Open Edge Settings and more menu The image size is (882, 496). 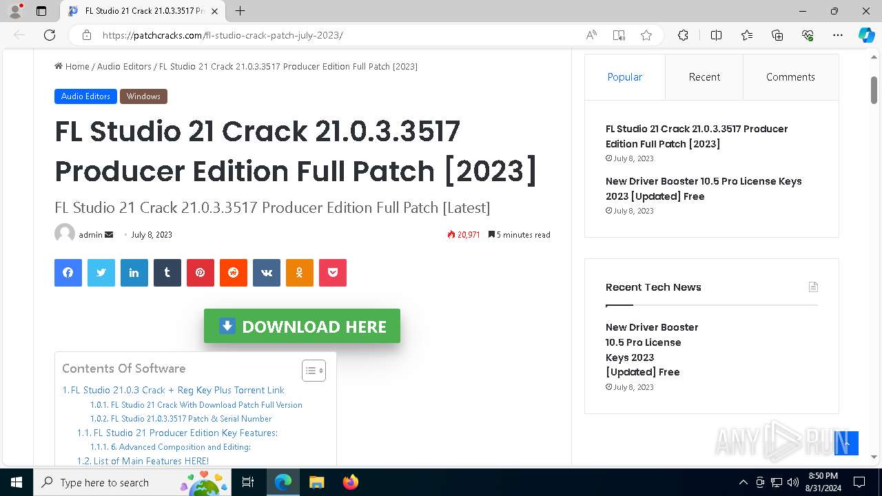[838, 35]
